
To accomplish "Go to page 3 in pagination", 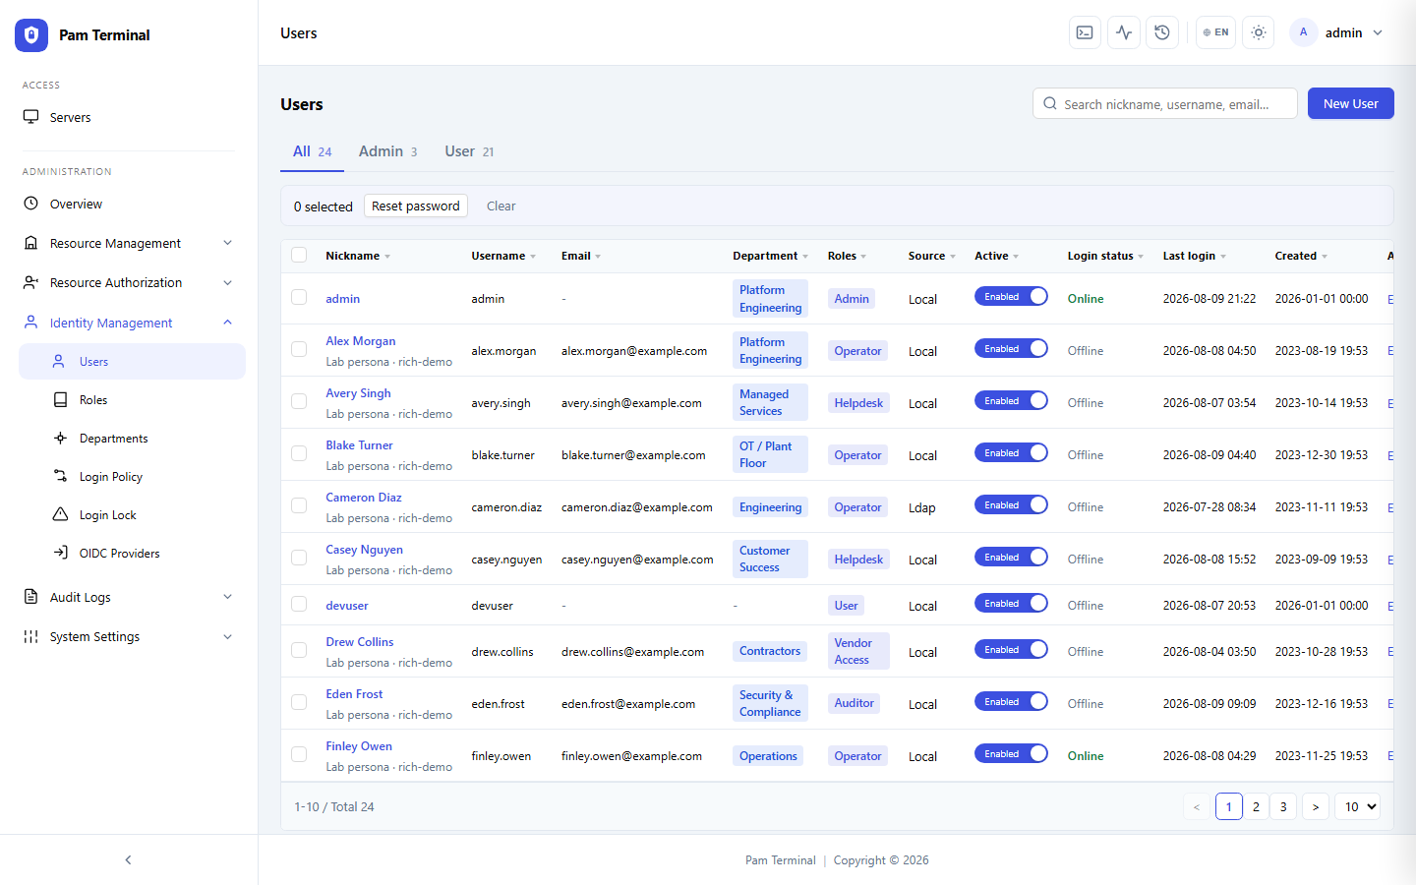I will [x=1283, y=806].
